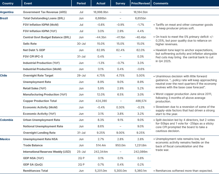Image resolution: width=219 pixels, height=174 pixels.
Task: Click the 514.4m actual value
Action: [x=101, y=145]
